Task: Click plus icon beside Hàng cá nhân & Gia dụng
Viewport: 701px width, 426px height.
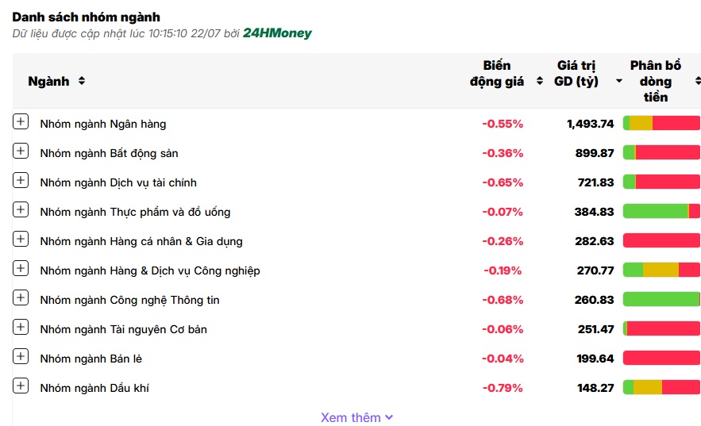Action: 21,239
